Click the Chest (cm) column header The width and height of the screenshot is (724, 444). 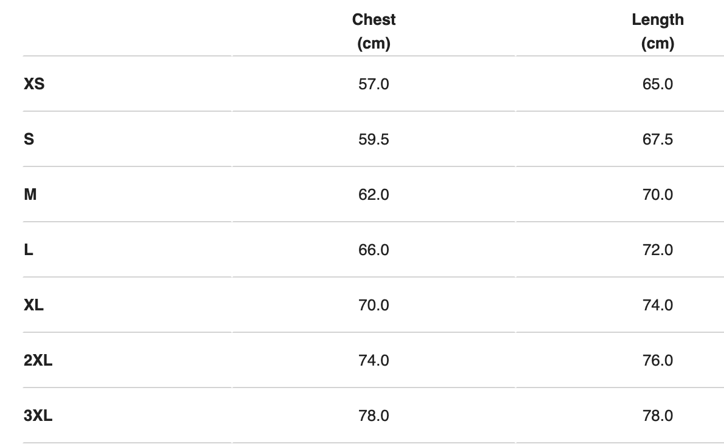pos(374,32)
